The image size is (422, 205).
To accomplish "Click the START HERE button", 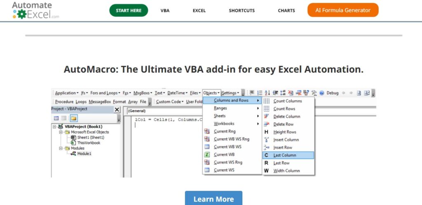I will pyautogui.click(x=129, y=10).
